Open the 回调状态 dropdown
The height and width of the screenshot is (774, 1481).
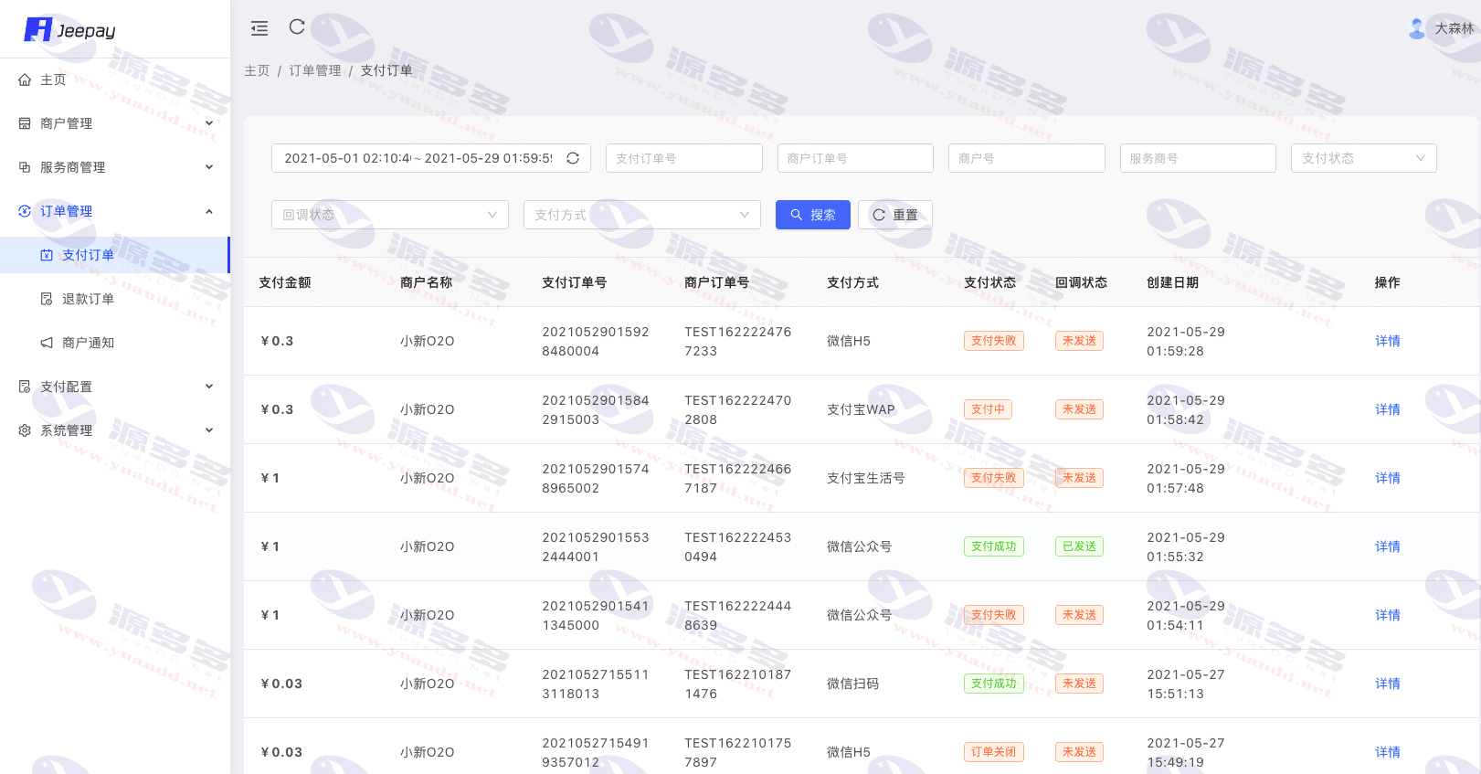390,215
